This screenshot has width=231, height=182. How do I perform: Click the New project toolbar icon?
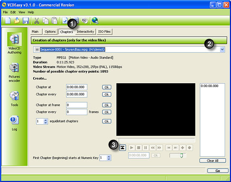(8, 20)
